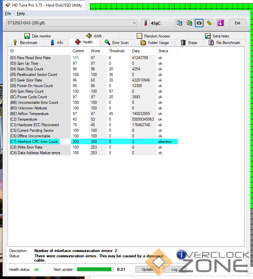Screen dimensions: 253x279
Task: Open the drive selection dropdown
Action: [72, 23]
